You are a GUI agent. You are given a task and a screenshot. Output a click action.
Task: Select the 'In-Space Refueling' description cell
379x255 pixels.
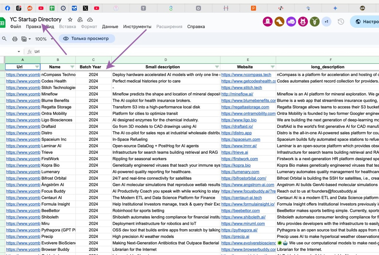click(x=166, y=139)
